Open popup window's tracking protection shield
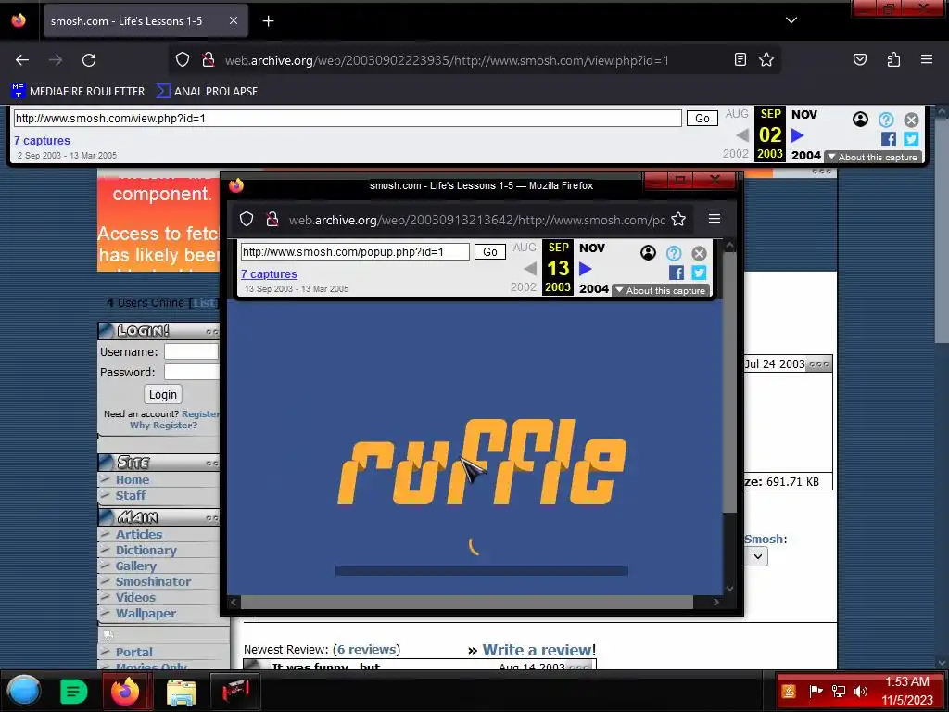The width and height of the screenshot is (949, 712). click(247, 219)
